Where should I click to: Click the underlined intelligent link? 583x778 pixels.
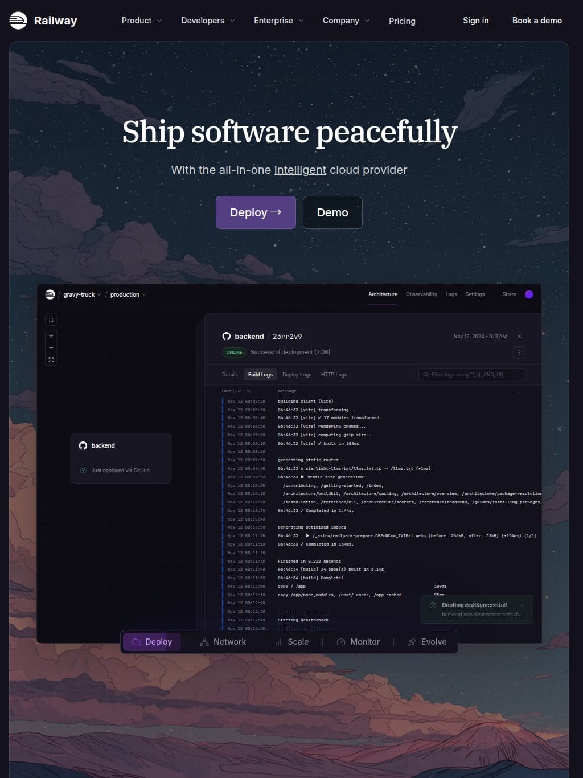point(300,170)
